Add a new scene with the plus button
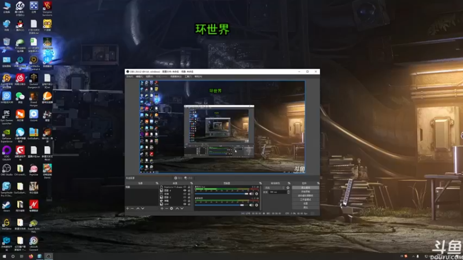 click(127, 209)
